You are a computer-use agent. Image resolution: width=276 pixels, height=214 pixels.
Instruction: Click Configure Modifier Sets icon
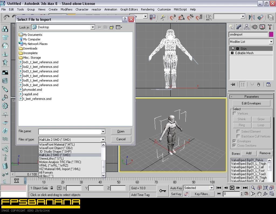click(268, 85)
